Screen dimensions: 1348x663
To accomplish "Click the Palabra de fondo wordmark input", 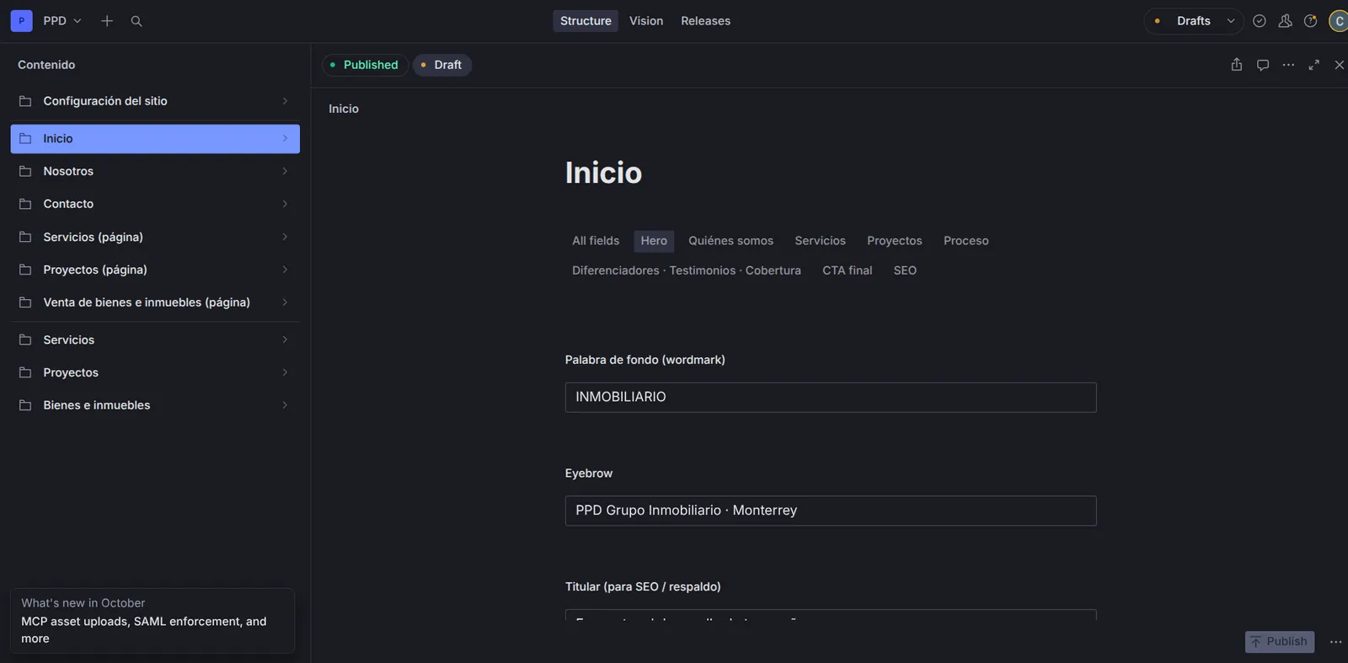I will pyautogui.click(x=831, y=398).
